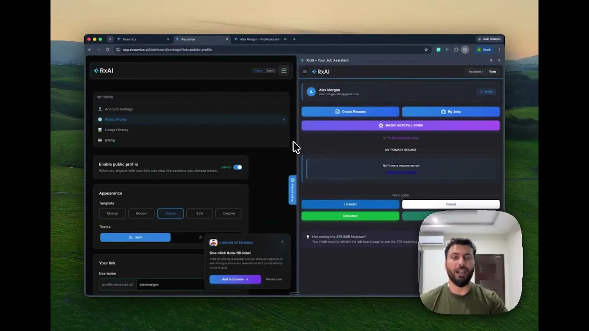This screenshot has height=331, width=589.
Task: Toggle the side panel icon in toolbar
Action: tap(465, 50)
